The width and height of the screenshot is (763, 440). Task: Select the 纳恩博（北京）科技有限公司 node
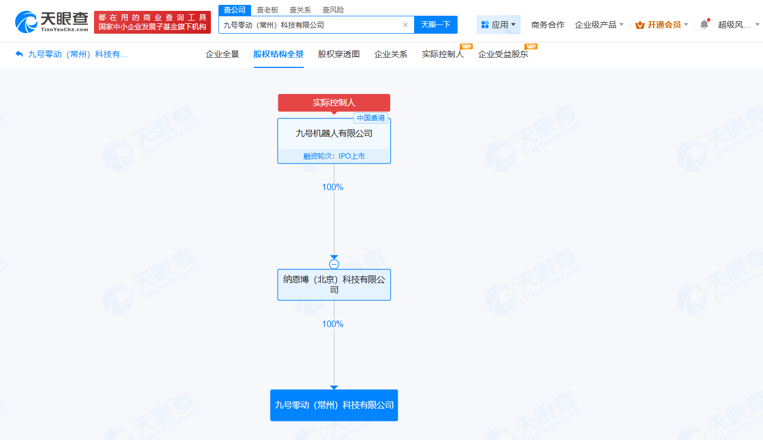pos(334,285)
